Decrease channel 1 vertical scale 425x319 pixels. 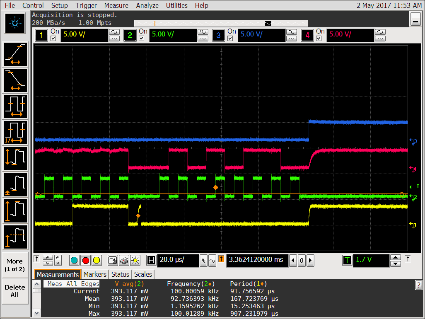click(x=114, y=39)
